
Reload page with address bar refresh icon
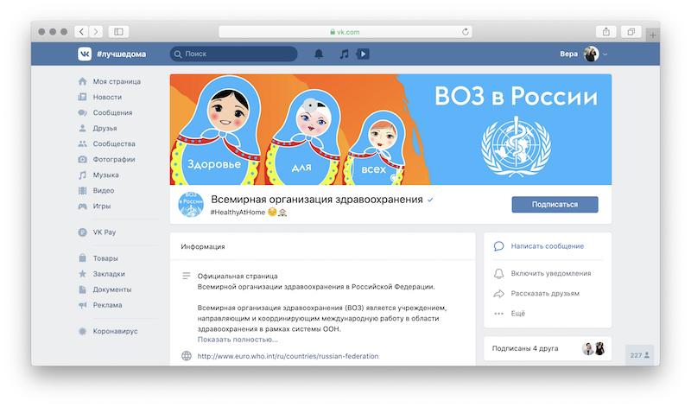(x=465, y=32)
